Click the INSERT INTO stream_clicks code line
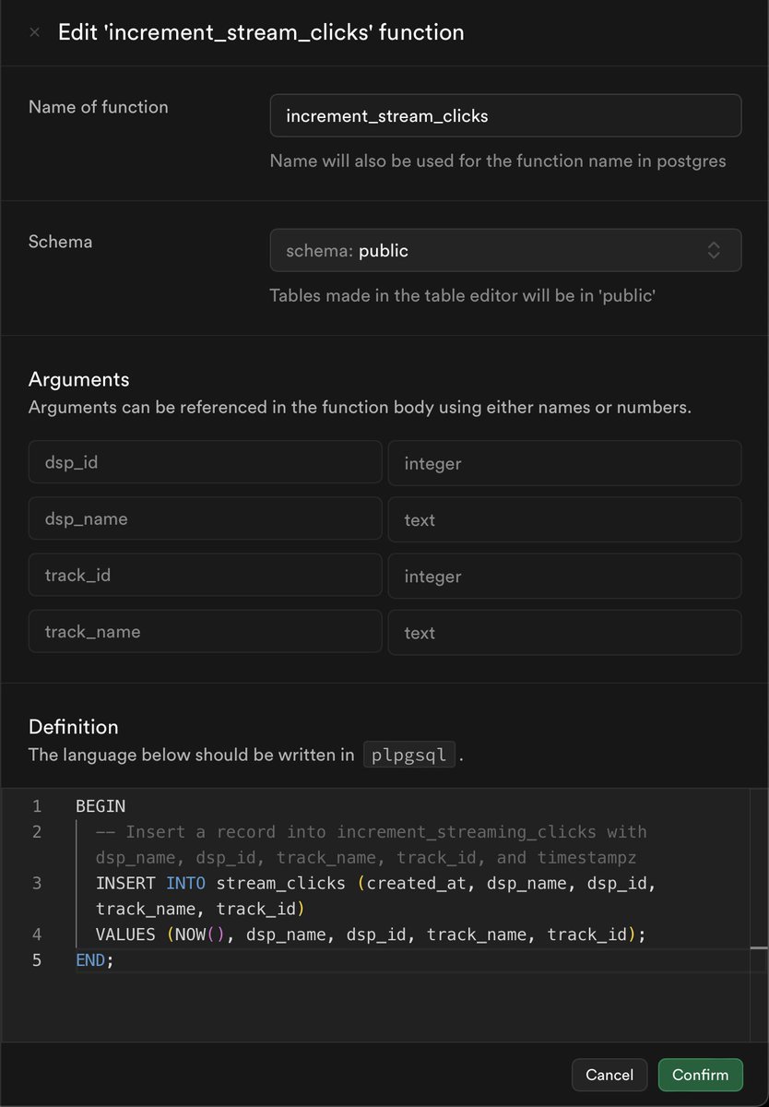Image resolution: width=769 pixels, height=1107 pixels. 369,884
